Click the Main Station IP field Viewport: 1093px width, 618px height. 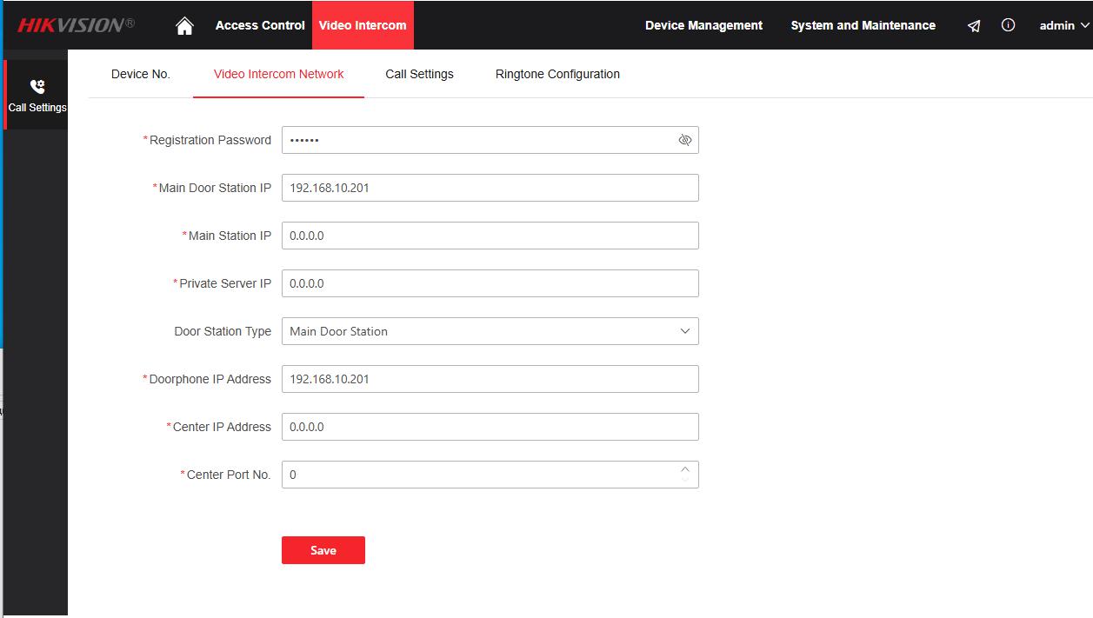[490, 236]
